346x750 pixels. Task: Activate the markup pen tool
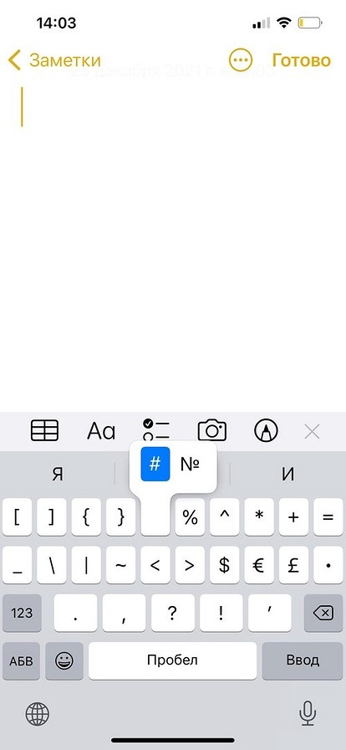click(267, 430)
